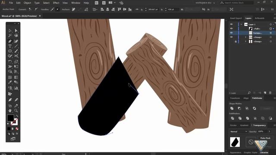This screenshot has height=155, width=276.
Task: Open the blending mode Normal dropdown
Action: (x=238, y=131)
